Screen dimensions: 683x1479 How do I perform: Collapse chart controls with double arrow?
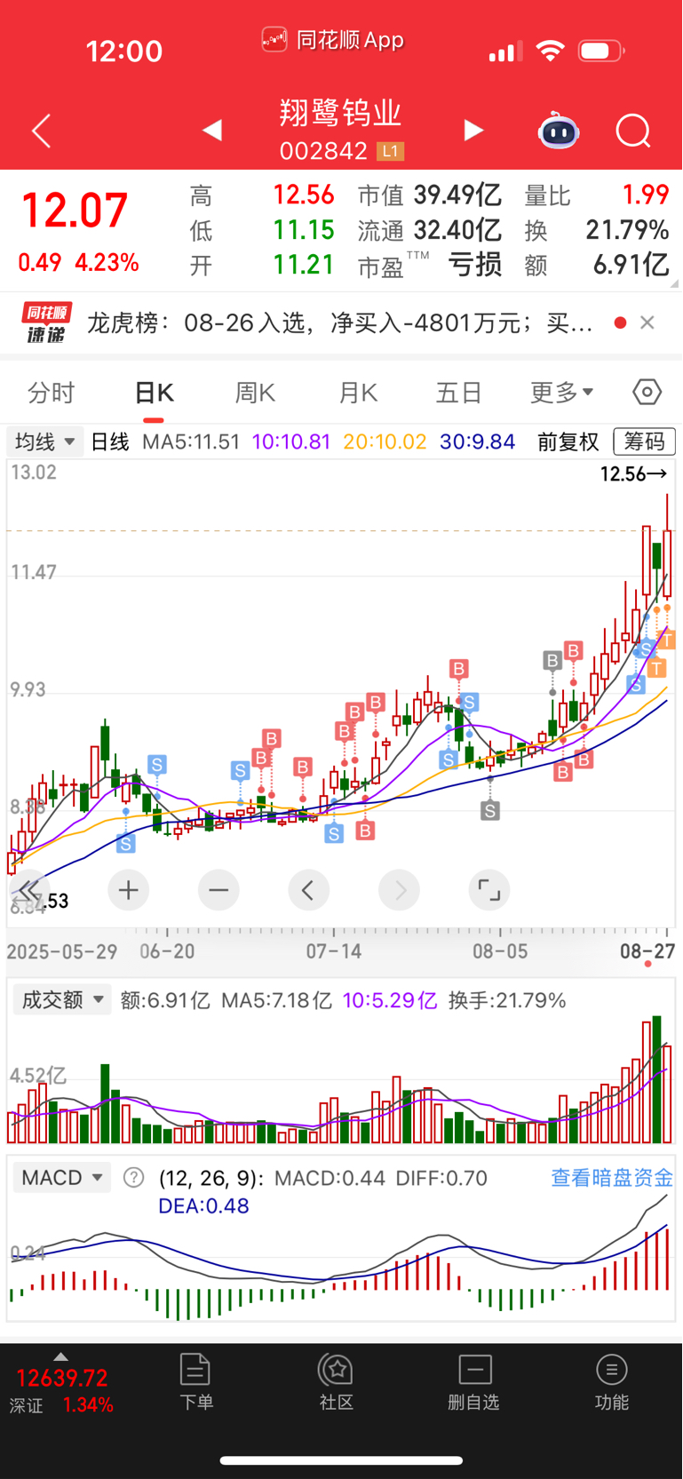coord(28,890)
